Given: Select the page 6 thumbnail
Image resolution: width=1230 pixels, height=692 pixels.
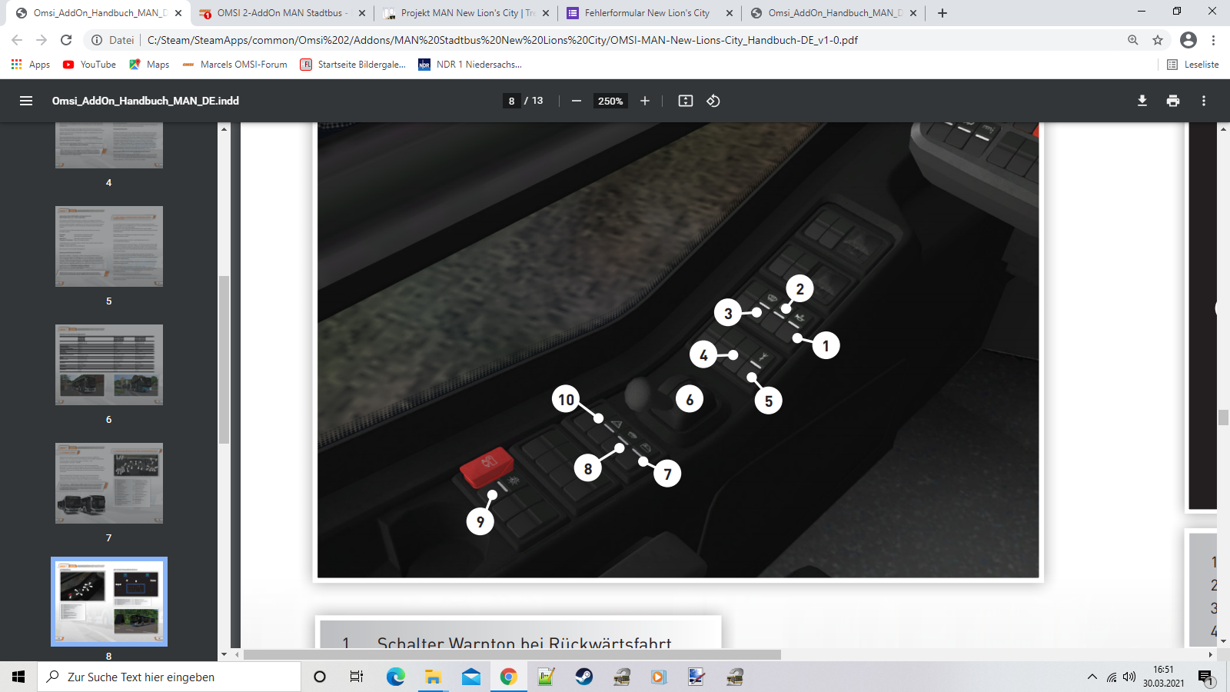Looking at the screenshot, I should point(109,364).
